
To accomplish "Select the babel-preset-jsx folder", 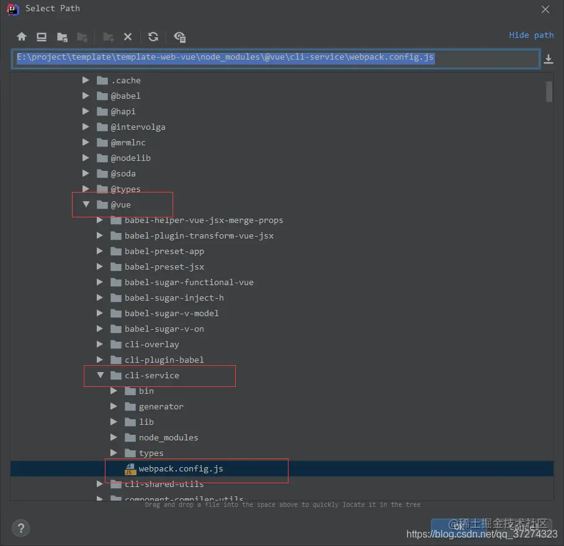I will (164, 266).
